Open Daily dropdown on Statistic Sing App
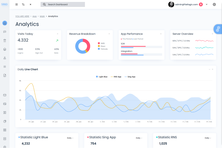The image size is (222, 148). tap(139, 138)
